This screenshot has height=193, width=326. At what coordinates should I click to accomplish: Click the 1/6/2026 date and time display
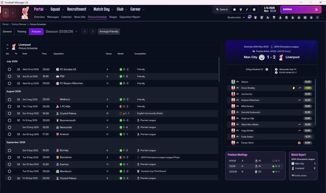coord(270,10)
